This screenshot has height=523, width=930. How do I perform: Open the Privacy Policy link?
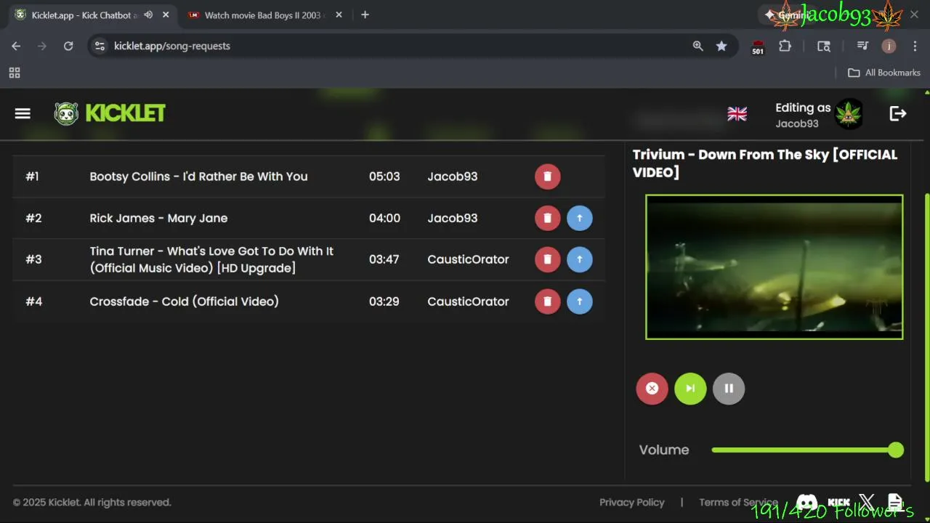[x=632, y=503]
